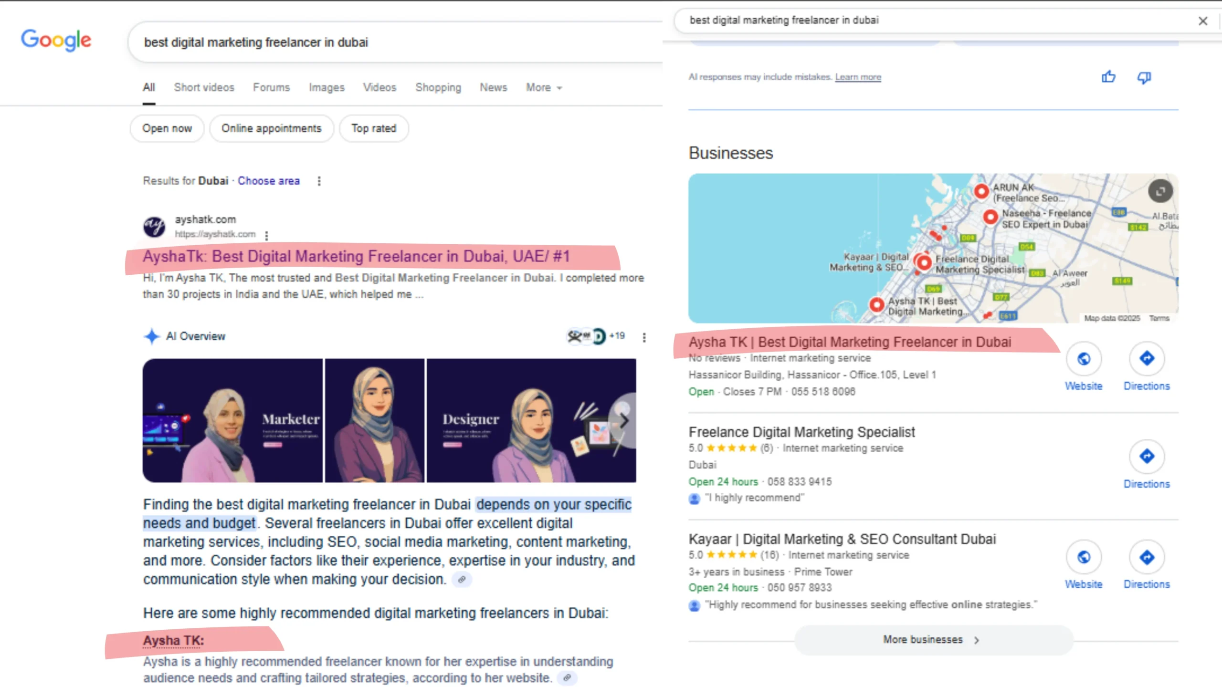This screenshot has height=687, width=1222.
Task: Click Naseeha Freelance SEO Expert map pin
Action: pos(990,217)
